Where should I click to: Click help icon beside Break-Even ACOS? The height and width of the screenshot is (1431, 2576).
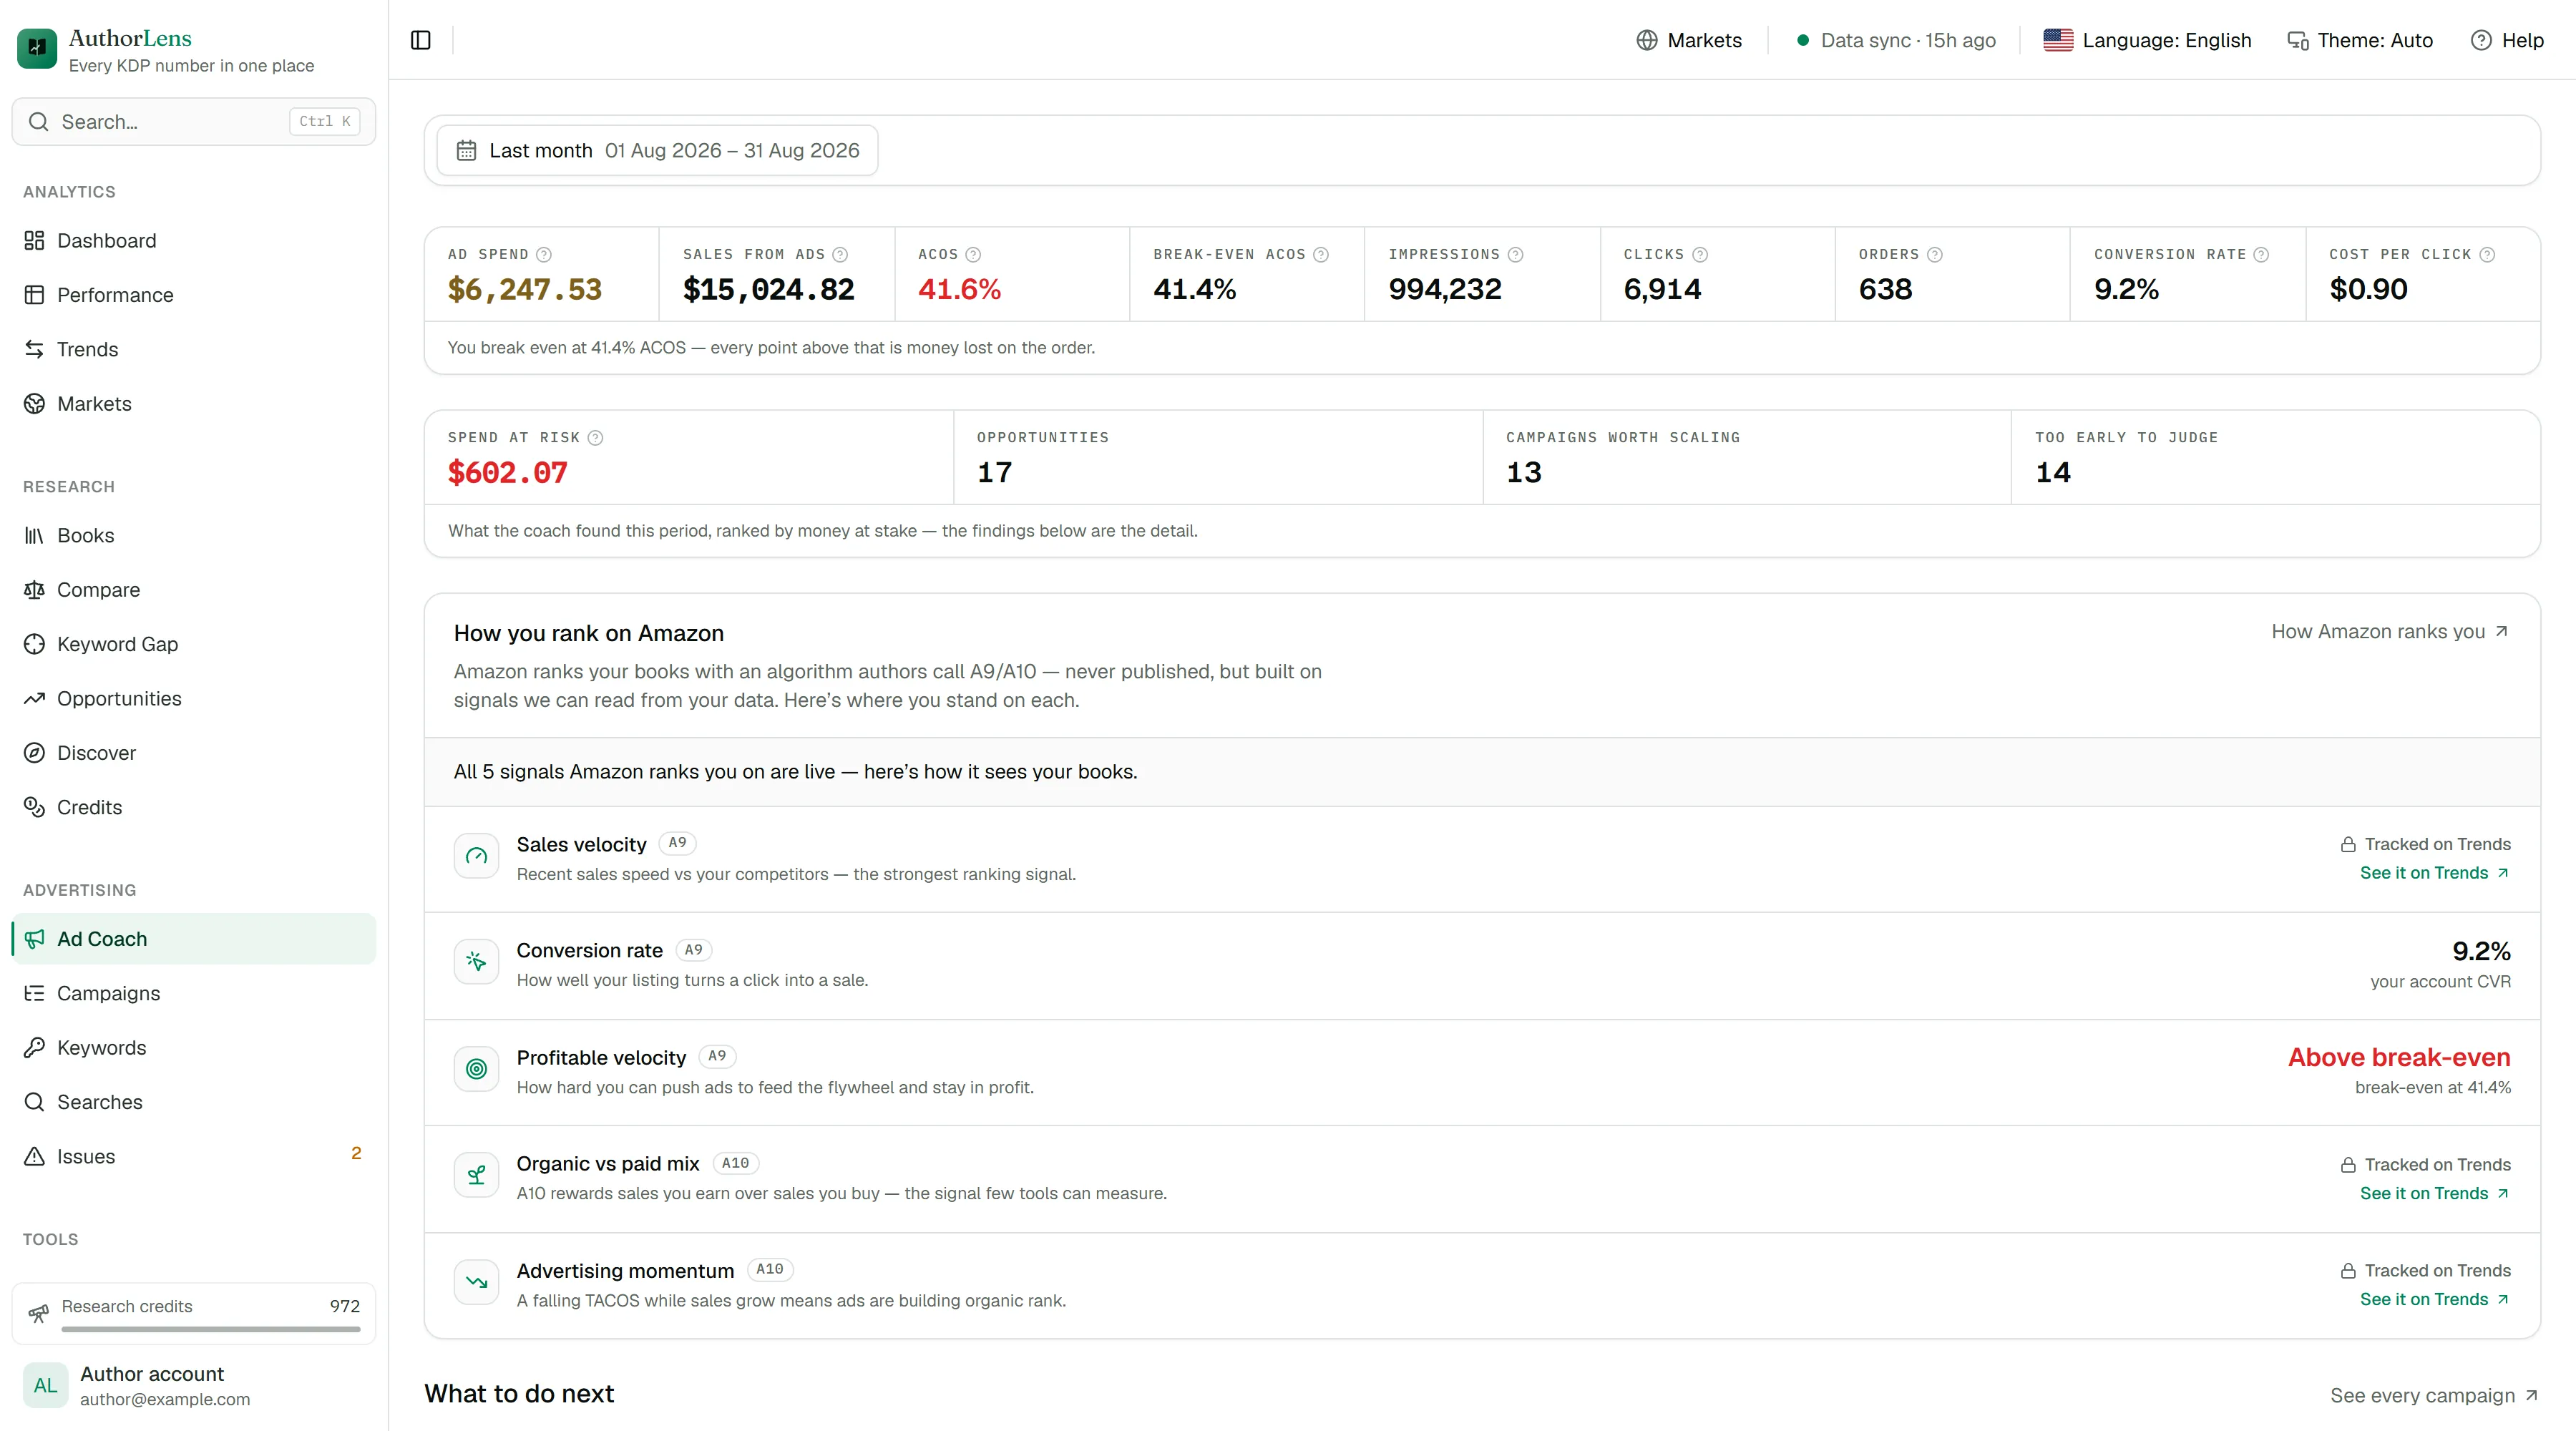pos(1321,255)
